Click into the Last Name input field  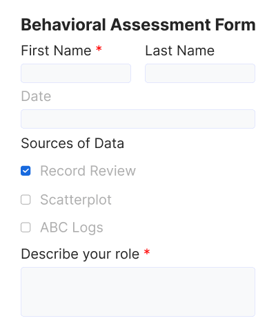coord(200,73)
